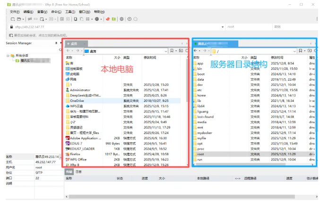Click the Help question mark toolbar icon
The image size is (320, 201).
pyautogui.click(x=130, y=19)
